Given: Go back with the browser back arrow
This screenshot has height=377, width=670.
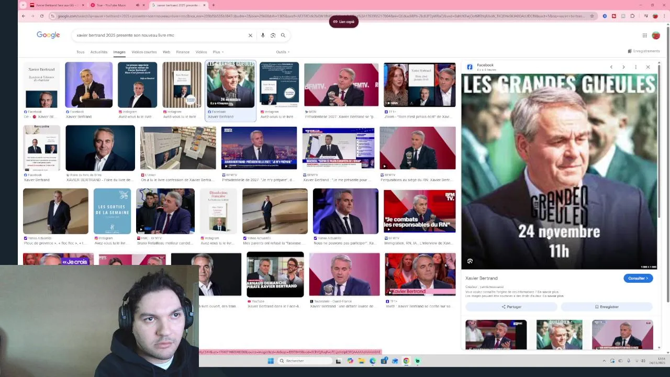Looking at the screenshot, I should point(24,16).
